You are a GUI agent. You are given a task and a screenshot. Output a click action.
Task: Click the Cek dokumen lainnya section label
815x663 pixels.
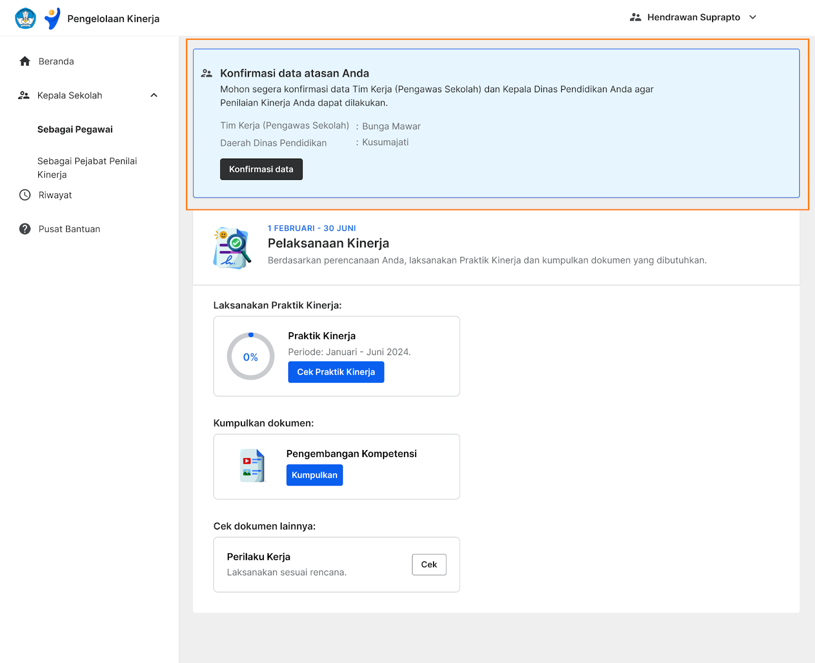click(264, 526)
